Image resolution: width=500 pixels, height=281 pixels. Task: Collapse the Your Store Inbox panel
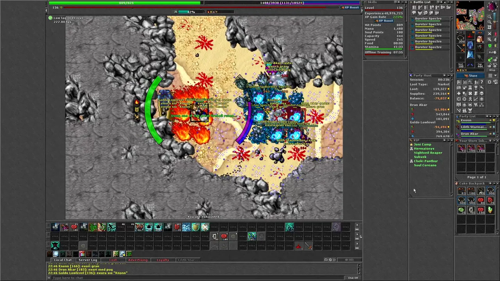(x=495, y=140)
